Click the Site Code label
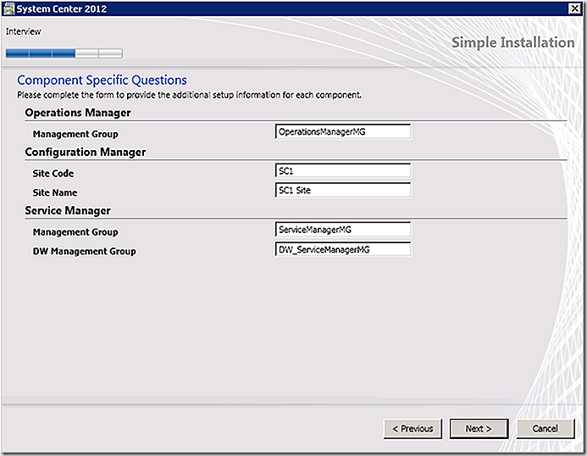This screenshot has height=456, width=587. (53, 174)
